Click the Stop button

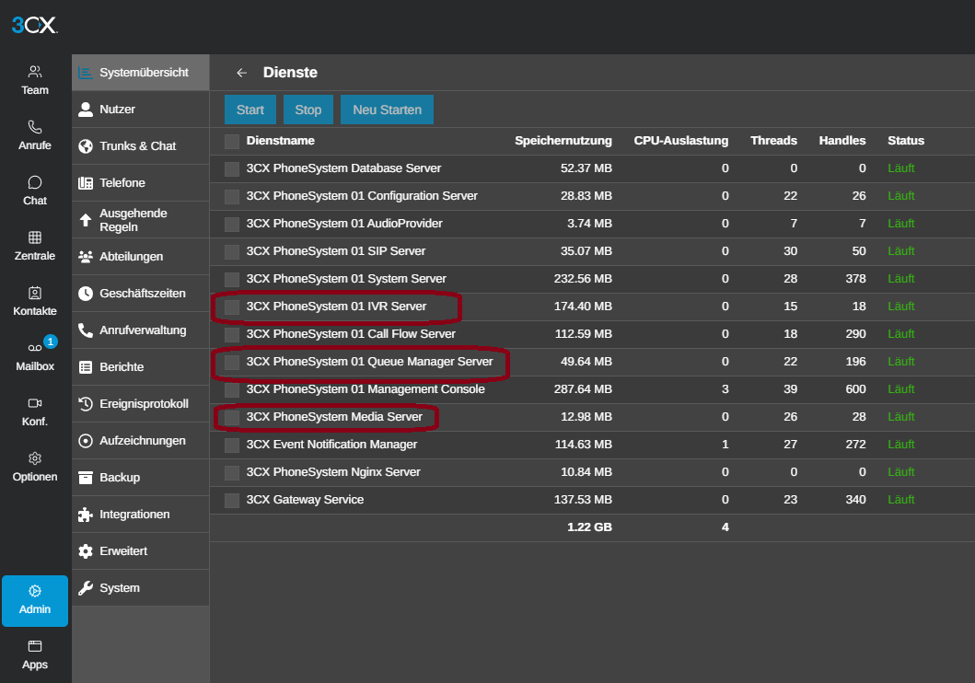click(x=308, y=110)
